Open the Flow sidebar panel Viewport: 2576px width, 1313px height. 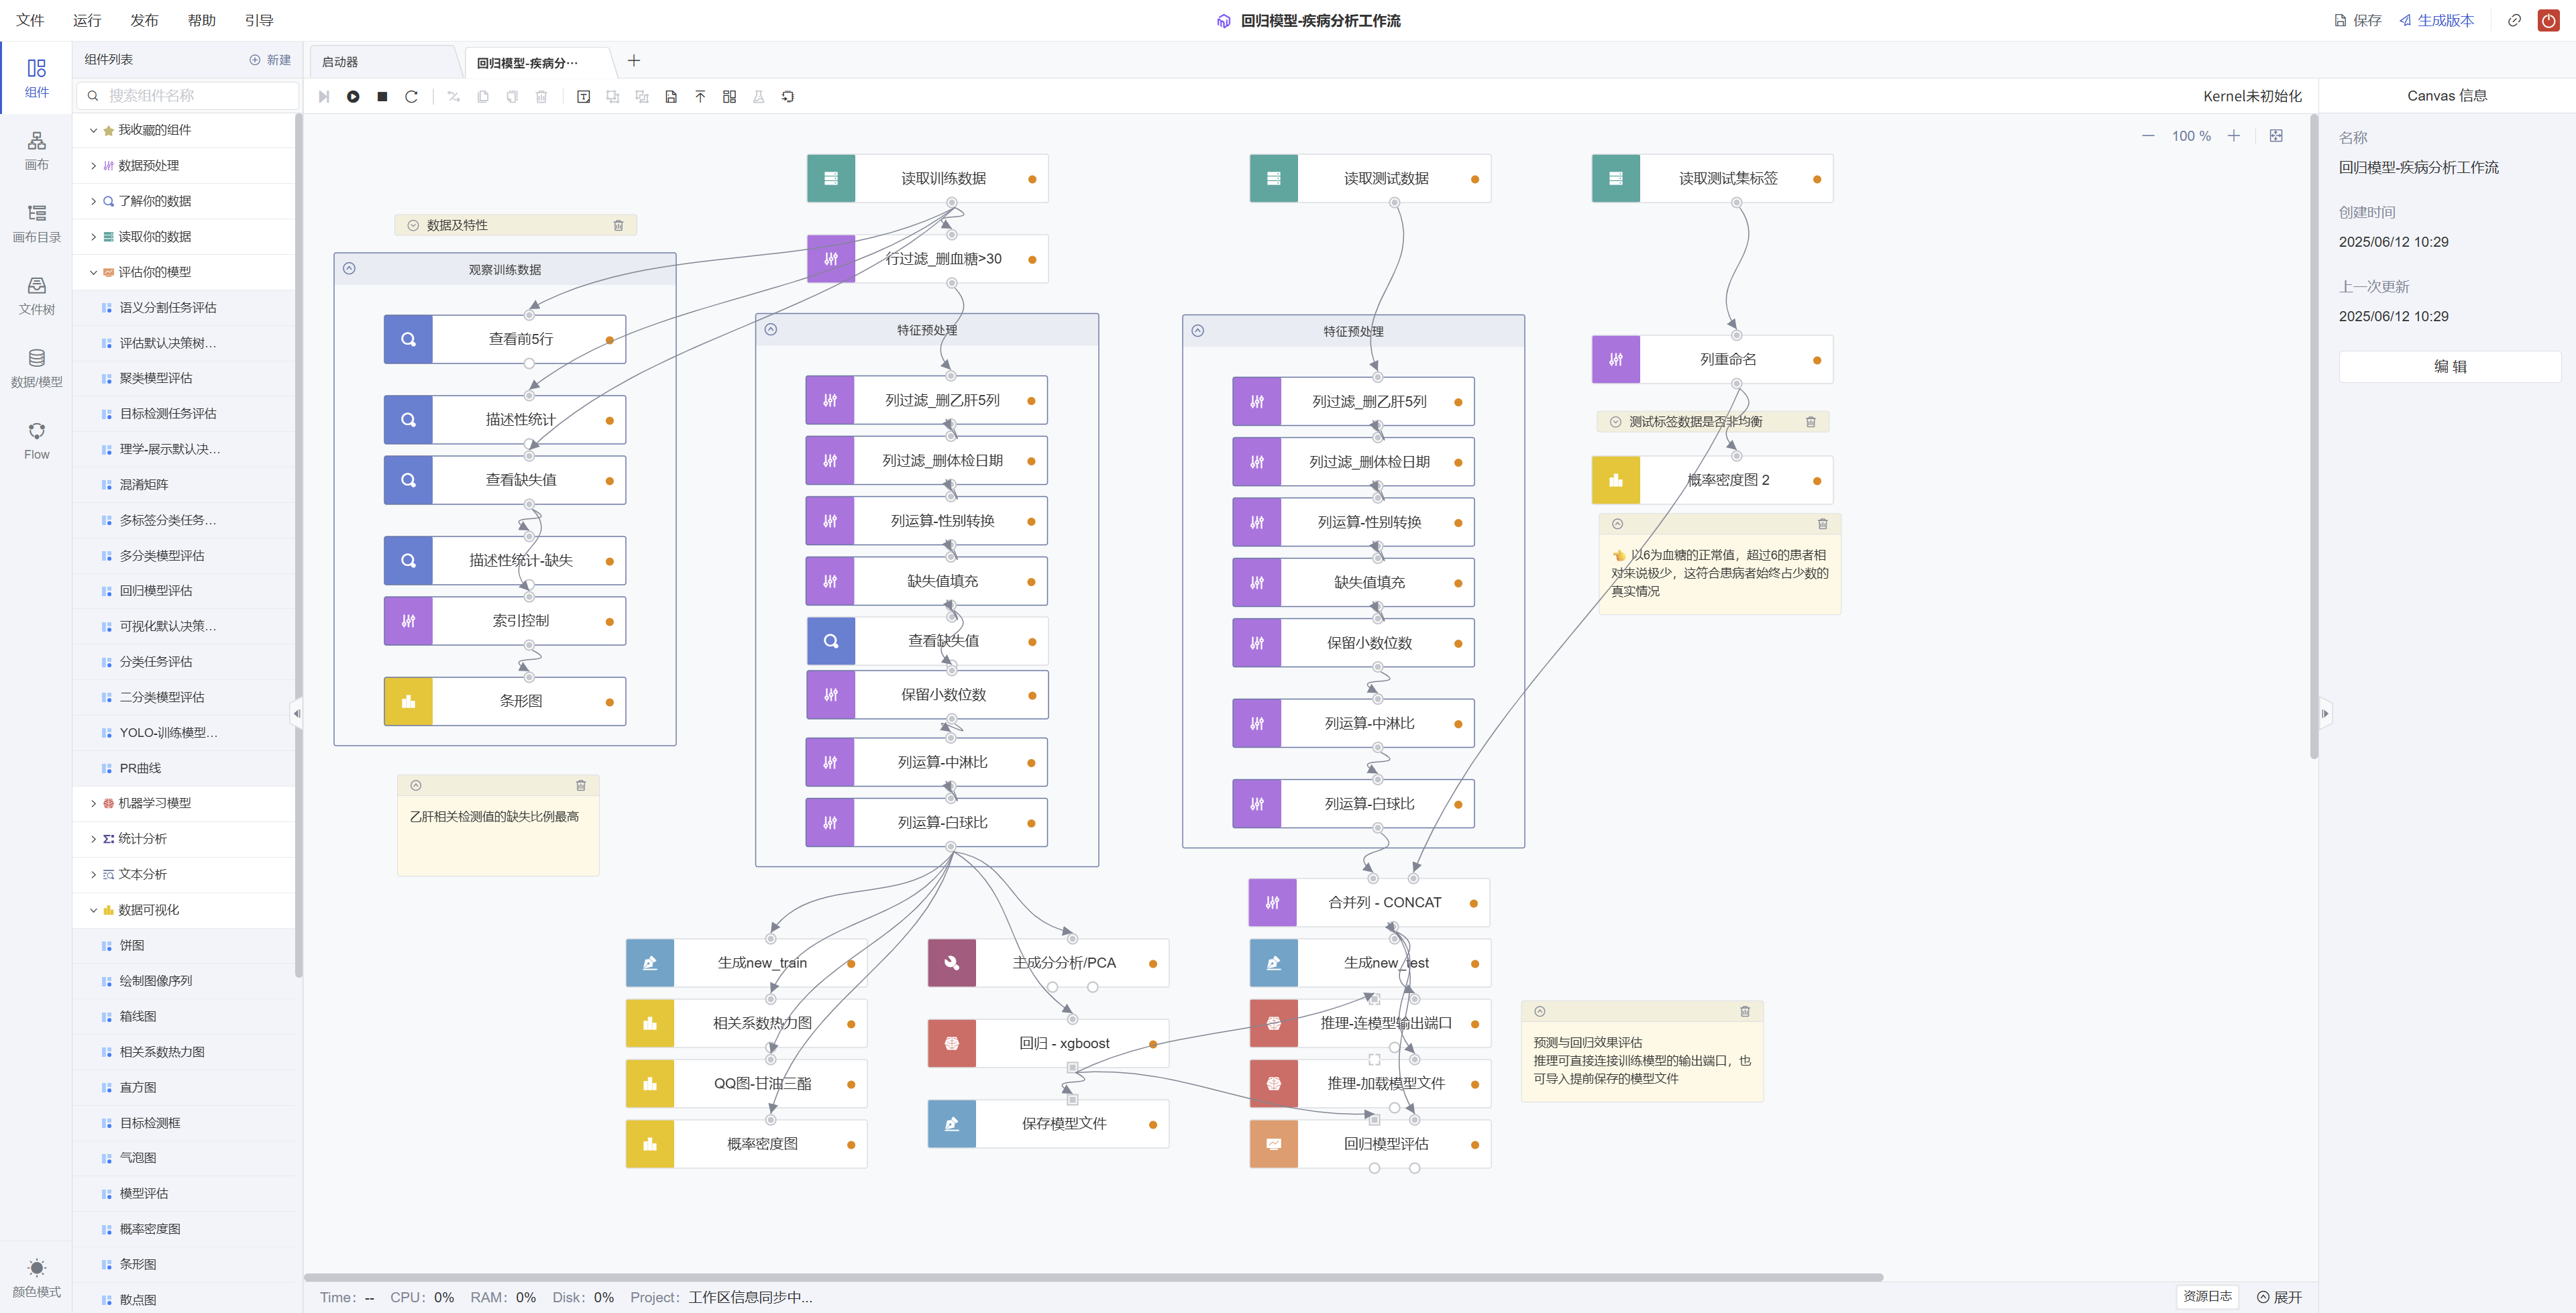37,441
